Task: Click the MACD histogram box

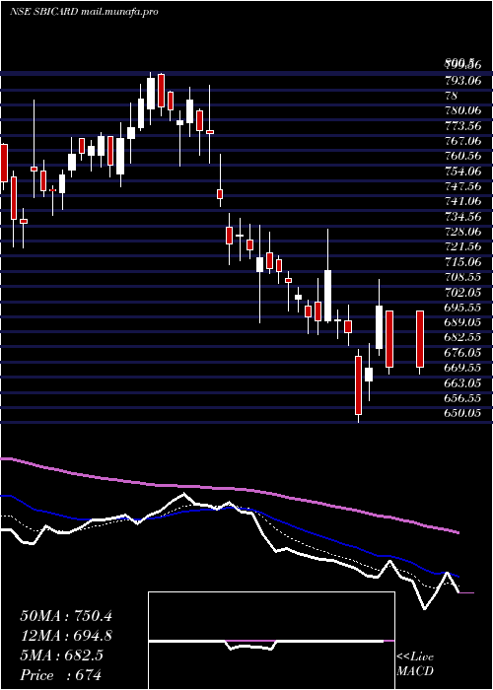Action: (x=271, y=641)
